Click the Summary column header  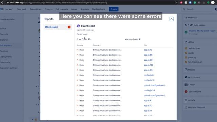(x=97, y=45)
